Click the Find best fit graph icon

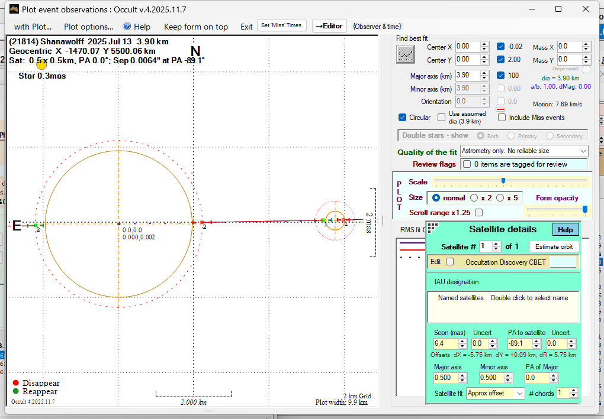[406, 54]
